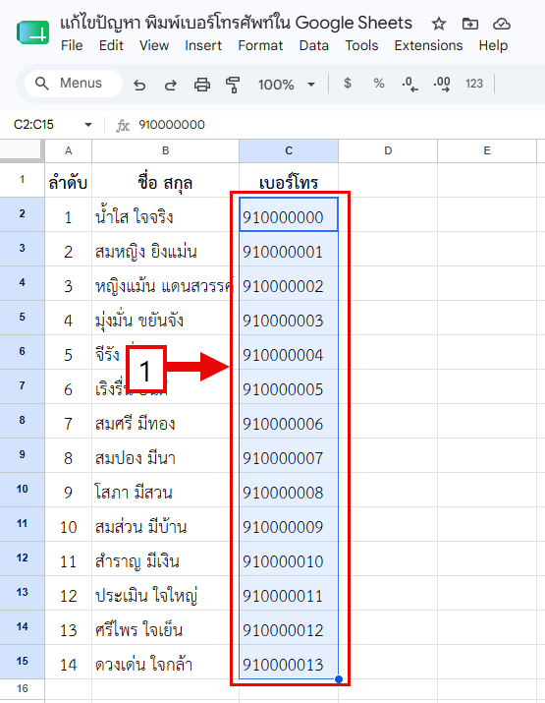Click the Menus search box

point(74,84)
